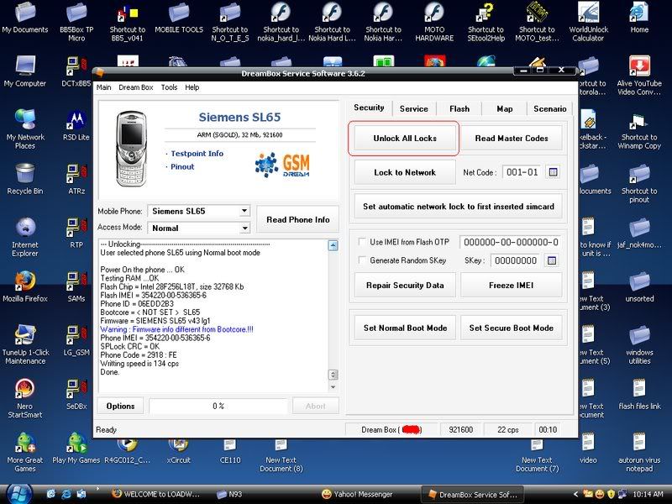Open the flash files link document

(639, 394)
